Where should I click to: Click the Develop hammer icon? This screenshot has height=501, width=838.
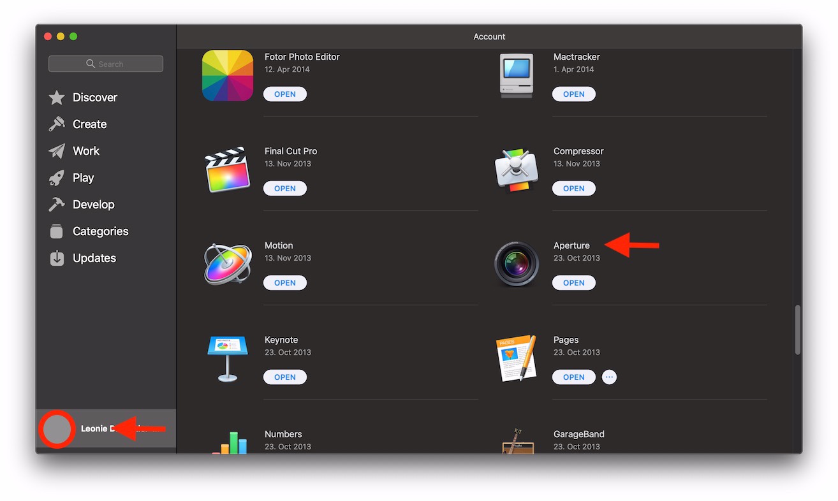(57, 205)
